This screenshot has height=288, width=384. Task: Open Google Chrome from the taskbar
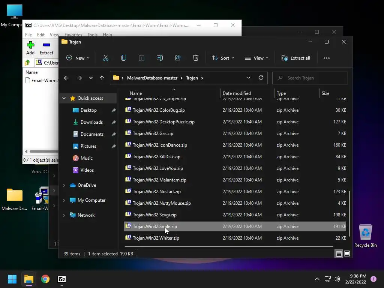(45, 279)
